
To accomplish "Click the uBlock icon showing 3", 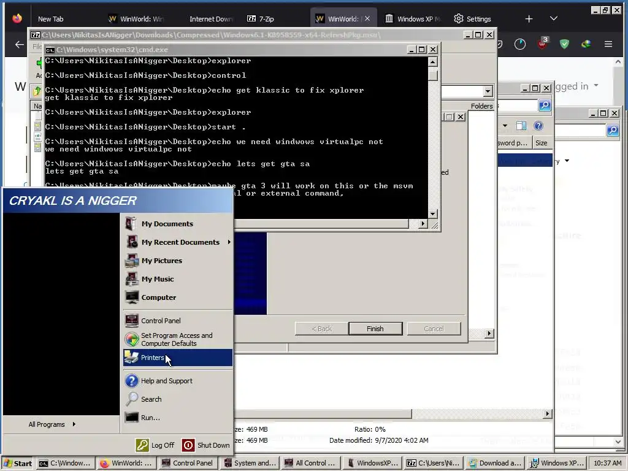I will coord(543,44).
